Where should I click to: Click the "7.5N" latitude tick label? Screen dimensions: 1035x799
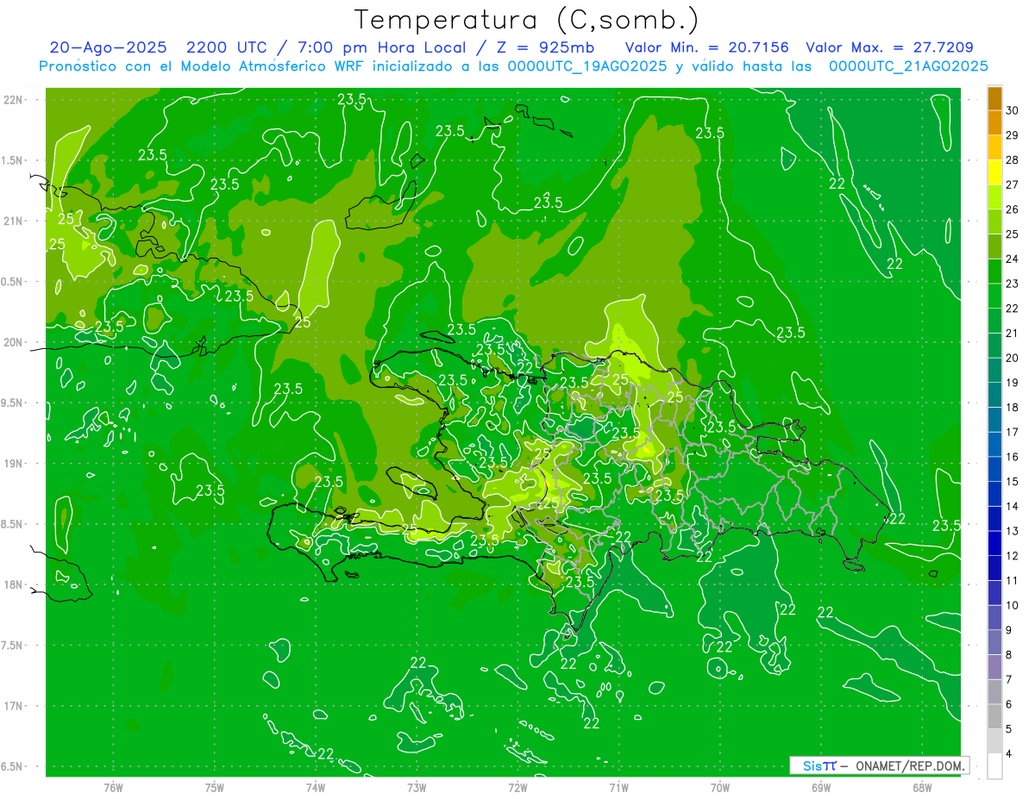coord(13,646)
